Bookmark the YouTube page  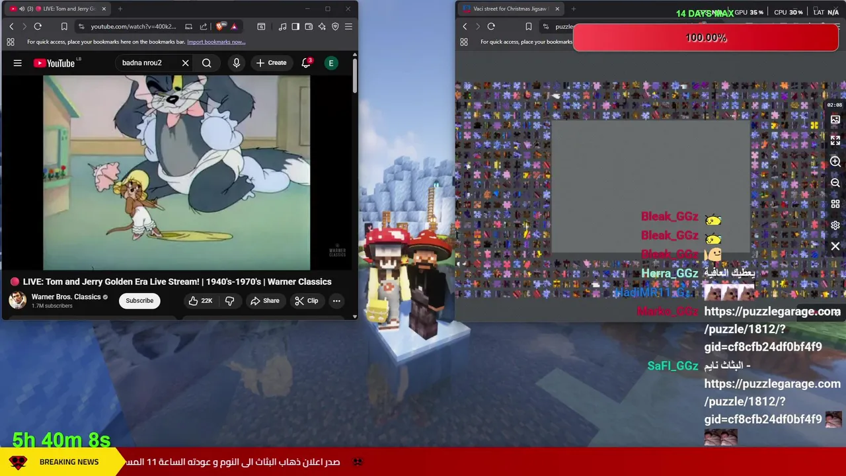click(64, 26)
